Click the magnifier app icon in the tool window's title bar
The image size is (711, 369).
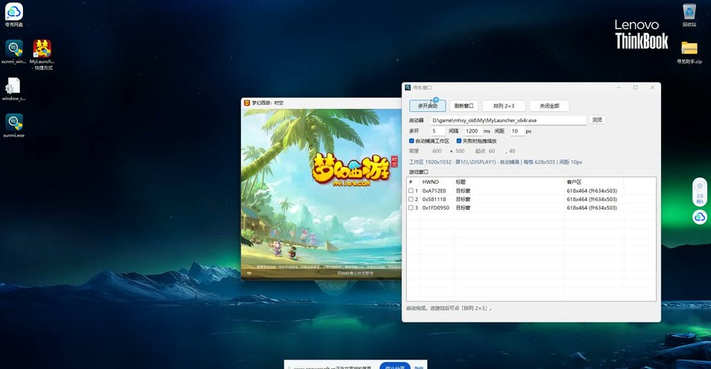click(408, 88)
